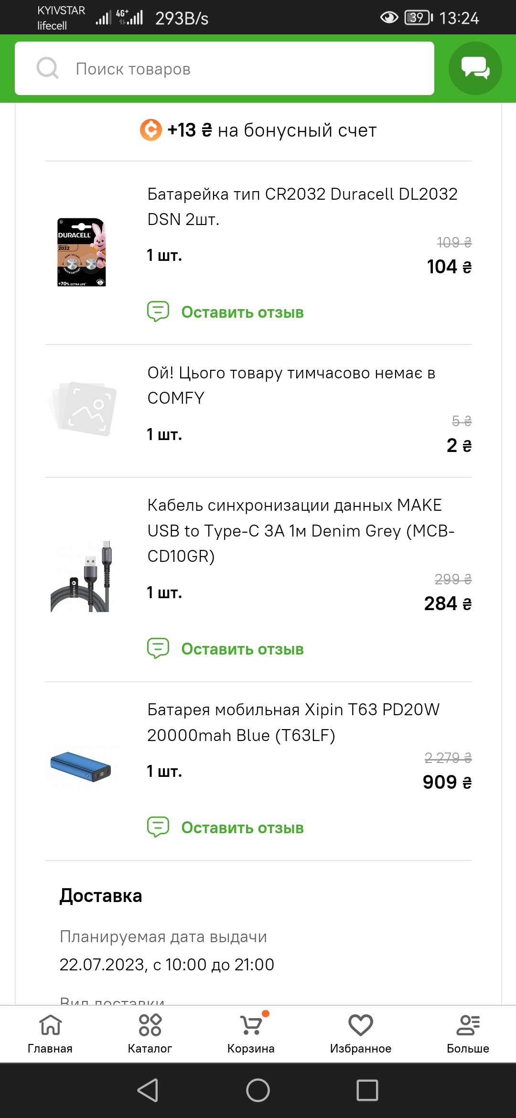Focus the Поиск товаров search field
The image size is (516, 1118).
pyautogui.click(x=248, y=69)
